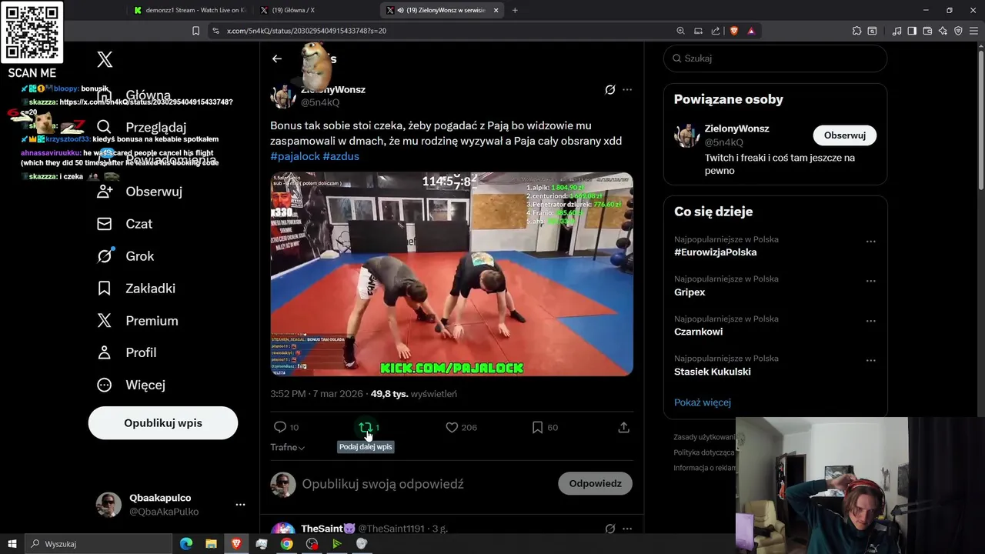Open options dots for #EurowizjaPolska trend
Image resolution: width=985 pixels, height=554 pixels.
(x=871, y=242)
